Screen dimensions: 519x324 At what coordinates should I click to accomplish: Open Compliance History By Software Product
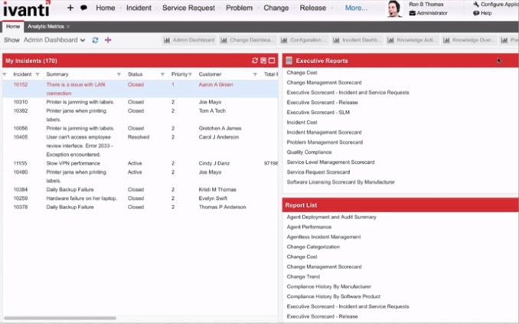coord(333,296)
